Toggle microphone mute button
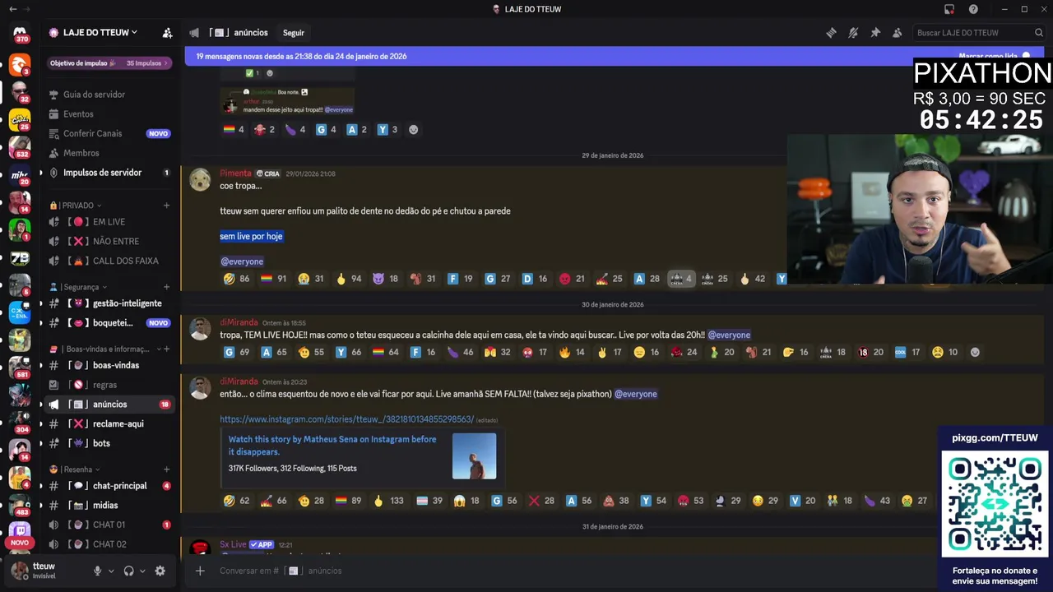Image resolution: width=1053 pixels, height=592 pixels. [97, 571]
